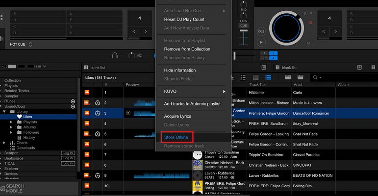Select the blue highlighted list view icon

coord(268,77)
